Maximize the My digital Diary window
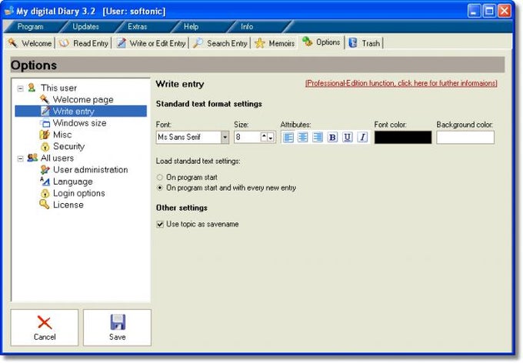This screenshot has height=363, width=523. point(489,11)
